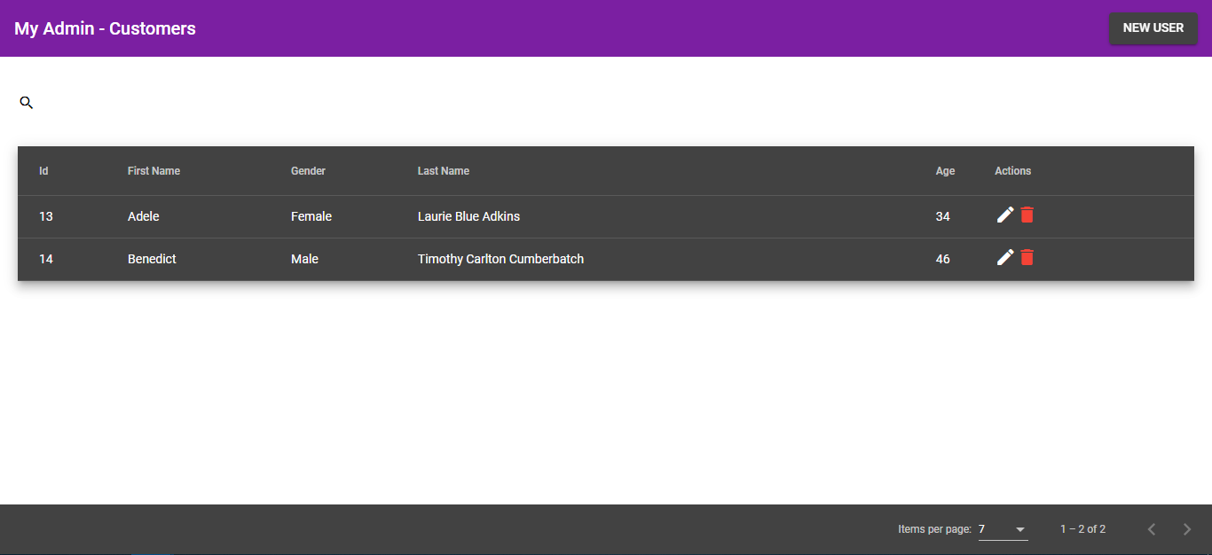Sort by Gender column header
Screen dimensions: 1212x555
click(308, 171)
